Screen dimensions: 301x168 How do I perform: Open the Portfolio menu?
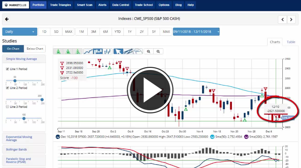pos(38,5)
